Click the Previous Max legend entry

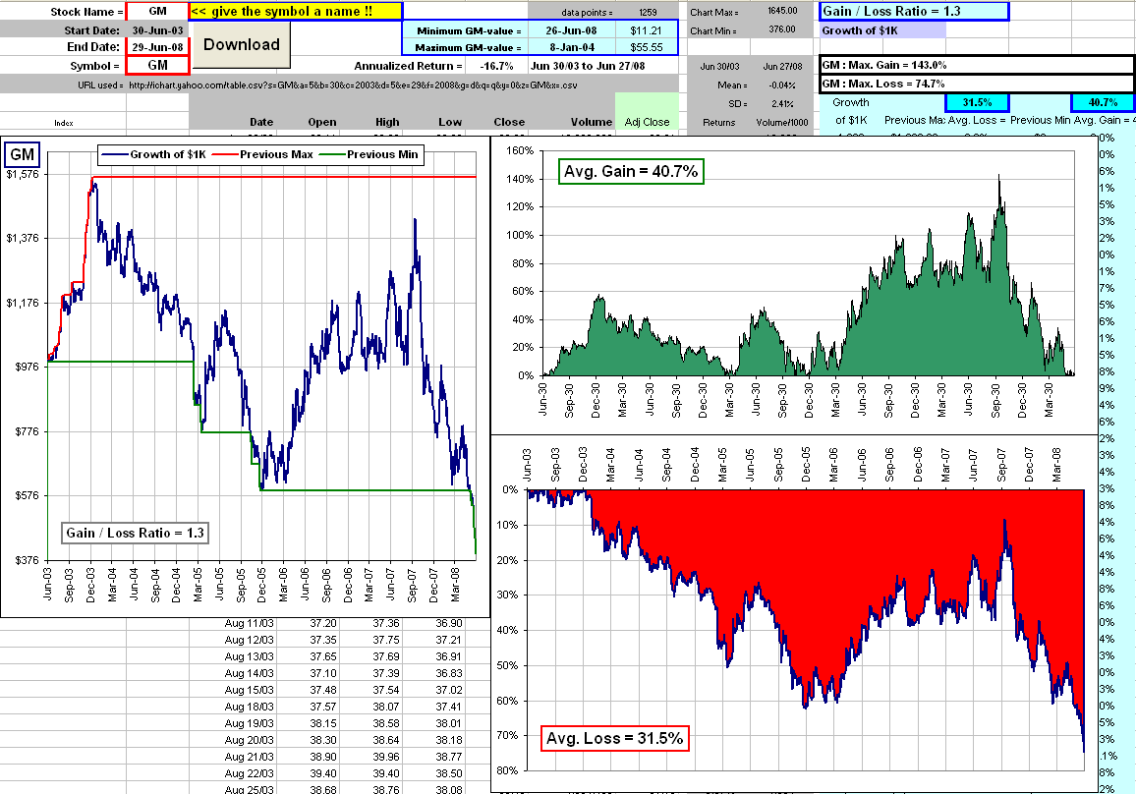pyautogui.click(x=262, y=154)
